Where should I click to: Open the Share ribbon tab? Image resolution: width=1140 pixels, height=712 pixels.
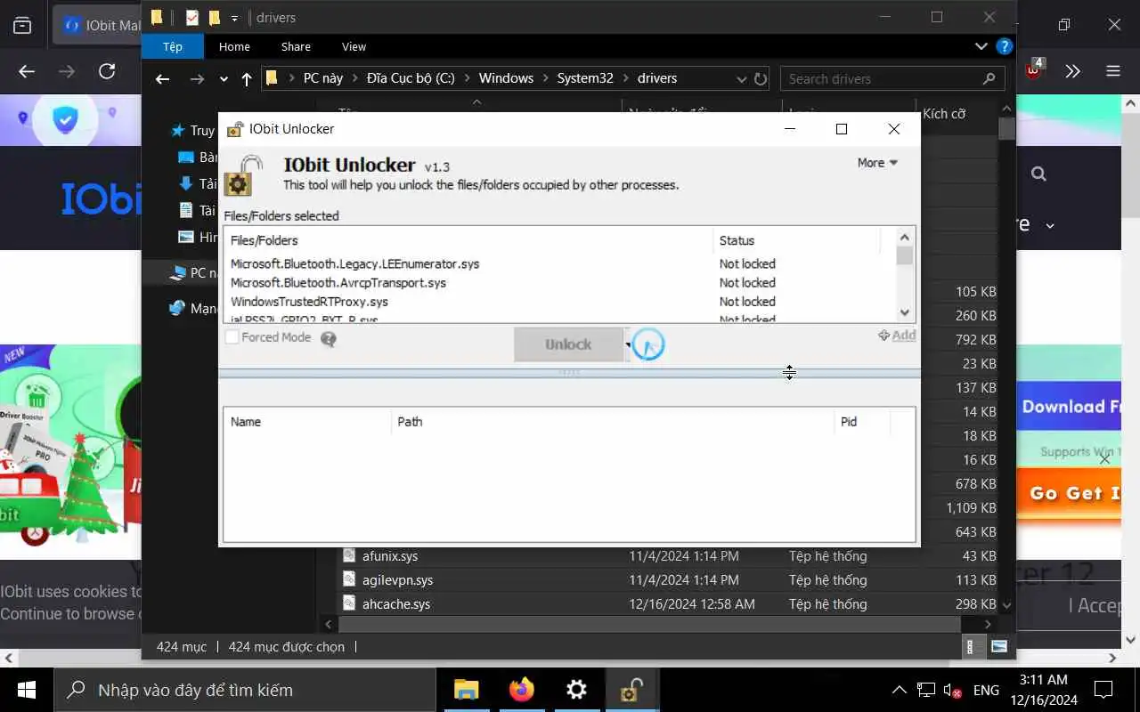pyautogui.click(x=296, y=46)
